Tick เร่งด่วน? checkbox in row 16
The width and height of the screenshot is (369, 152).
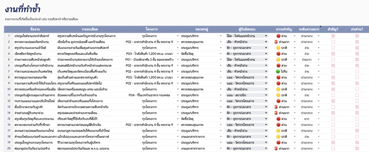(x=357, y=125)
